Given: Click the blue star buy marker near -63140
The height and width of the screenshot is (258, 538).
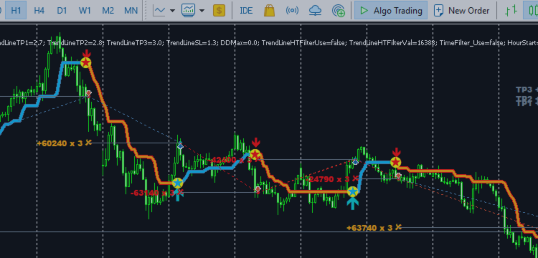Looking at the screenshot, I should [x=177, y=183].
